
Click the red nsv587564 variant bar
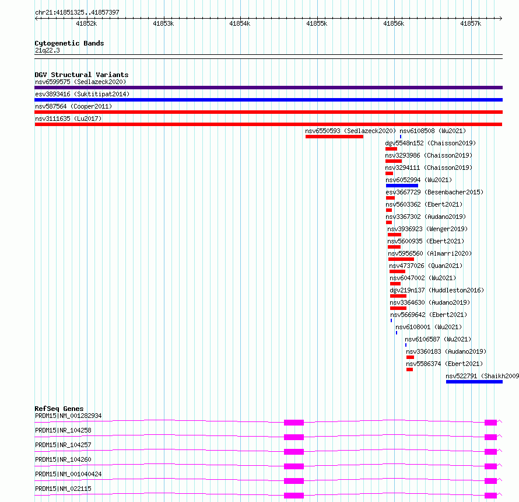point(268,112)
